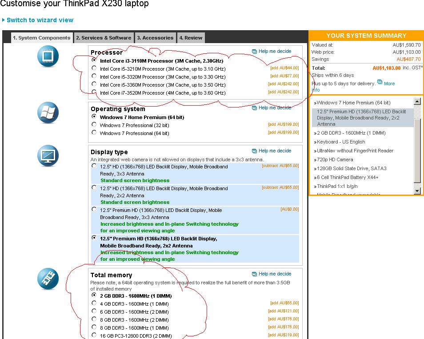This screenshot has height=339, width=424.
Task: Pick Intel Core i7-3520M processor
Action: [x=94, y=92]
